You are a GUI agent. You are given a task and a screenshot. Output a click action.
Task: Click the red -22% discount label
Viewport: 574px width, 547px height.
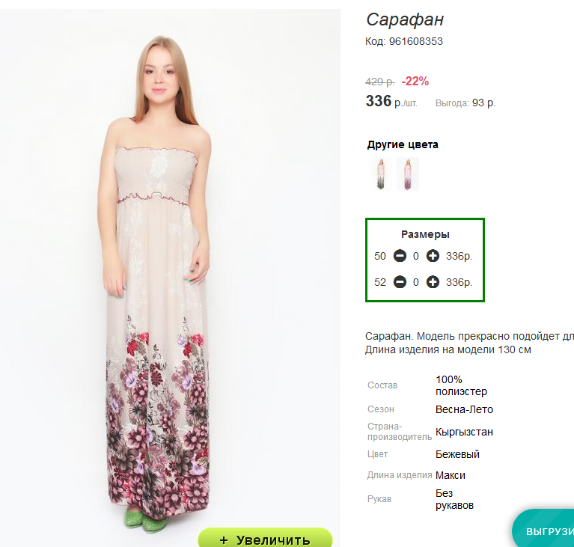(x=415, y=82)
